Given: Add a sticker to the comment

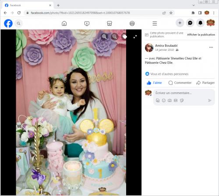Looking at the screenshot, I should (182, 100).
